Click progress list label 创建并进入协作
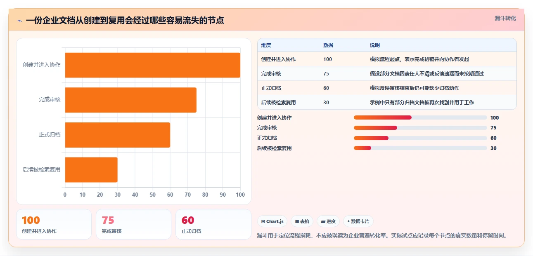This screenshot has height=256, width=533. [x=274, y=118]
